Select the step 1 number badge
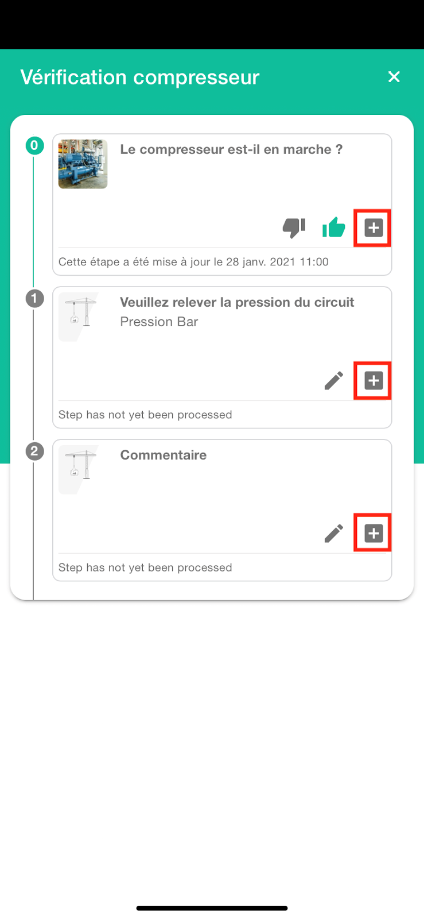The width and height of the screenshot is (424, 919). 35,299
